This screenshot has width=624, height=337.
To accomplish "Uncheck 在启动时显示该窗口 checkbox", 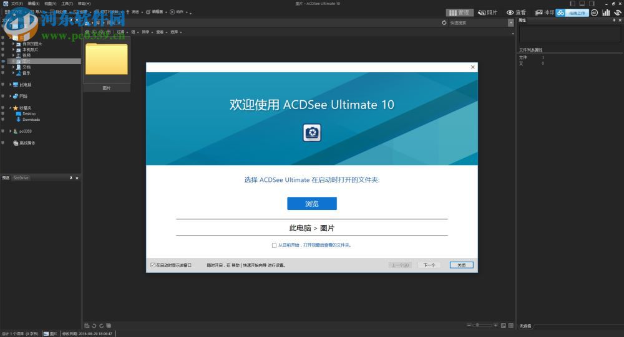I will pyautogui.click(x=153, y=265).
